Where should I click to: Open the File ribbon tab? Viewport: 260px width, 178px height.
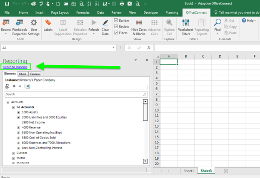tap(7, 12)
